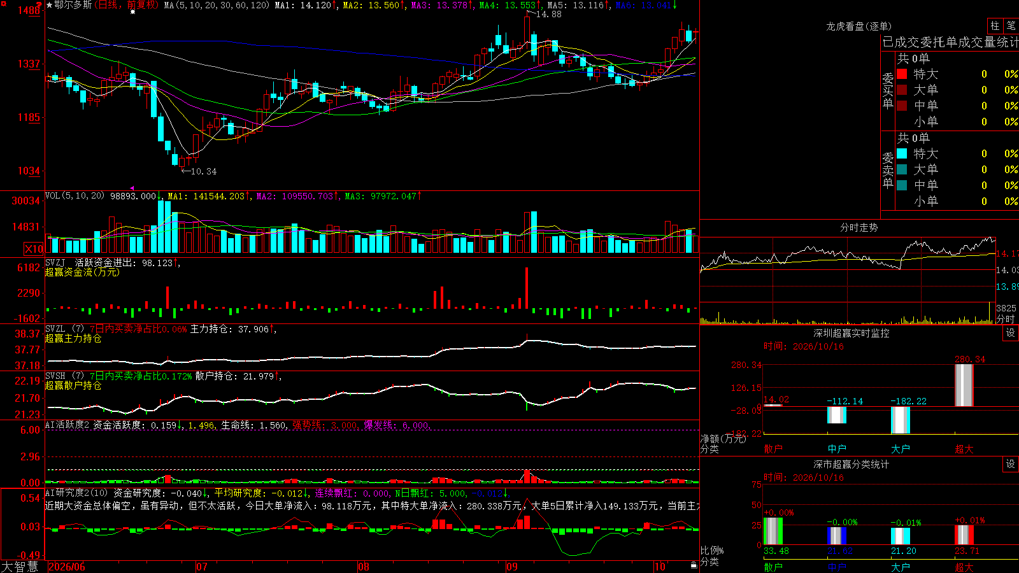Click the 深圳超赢实时监控 panel title
This screenshot has width=1019, height=573.
[852, 333]
